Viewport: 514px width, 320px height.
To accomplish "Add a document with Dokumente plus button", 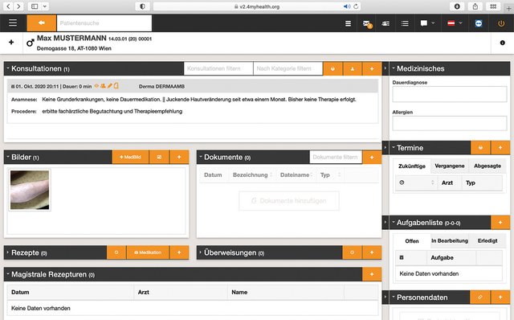I will coord(372,158).
